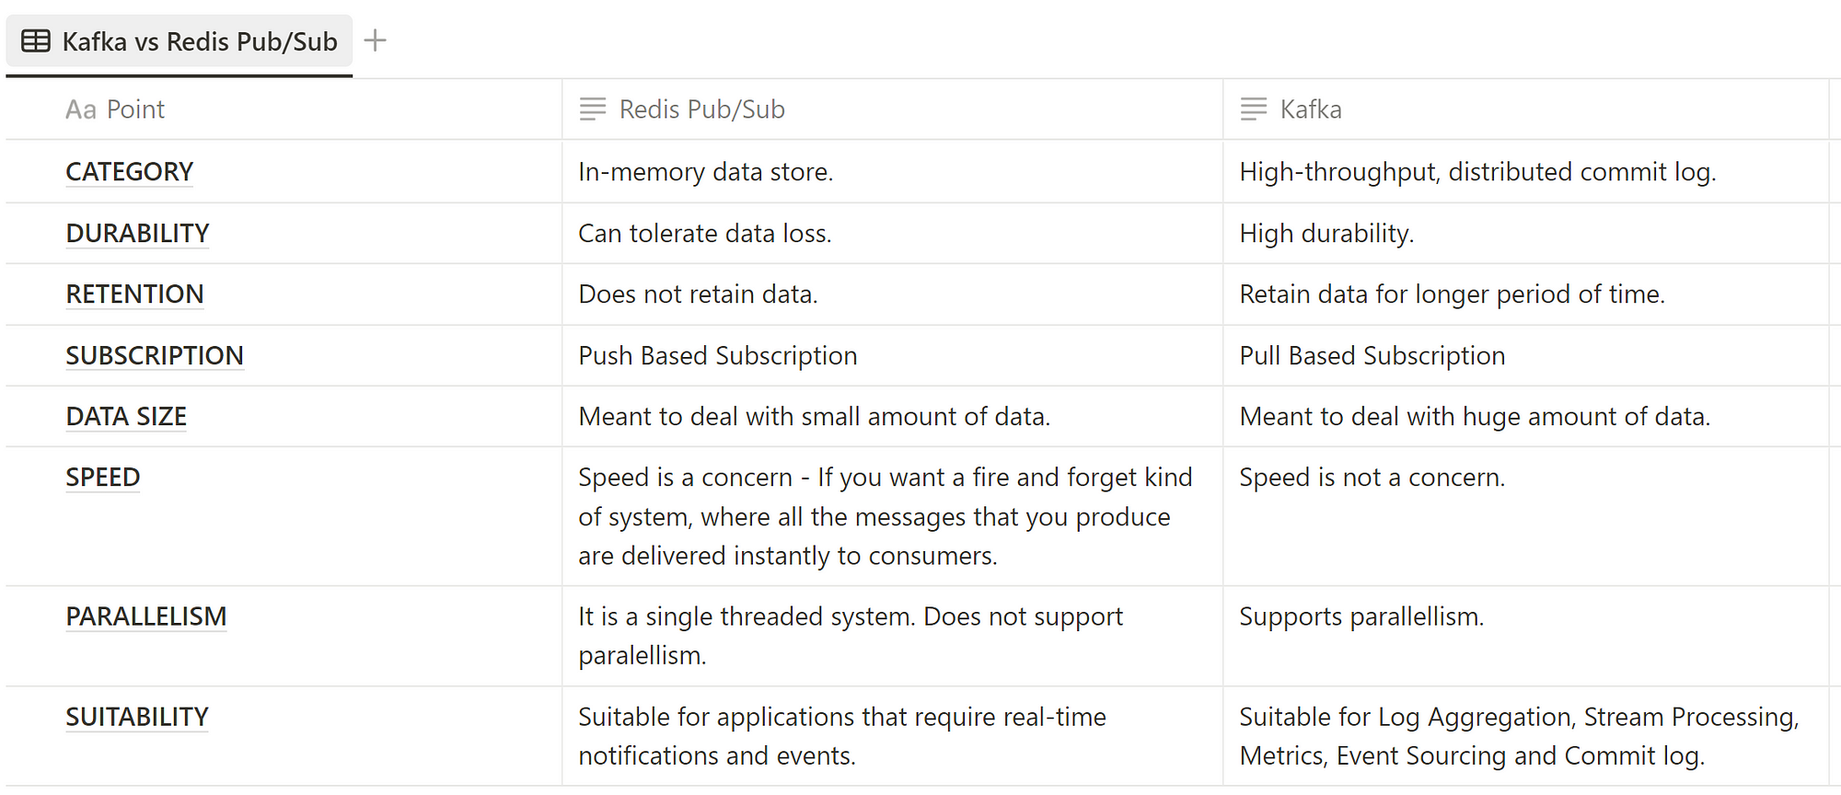
Task: Open the PARALLELISM row page
Action: coord(146,616)
